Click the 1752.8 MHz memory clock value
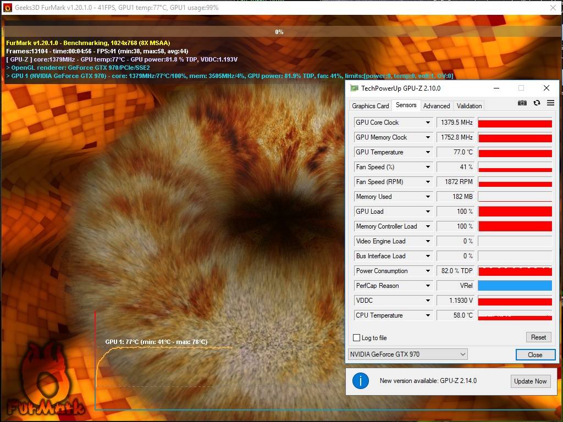563x422 pixels. tap(455, 137)
